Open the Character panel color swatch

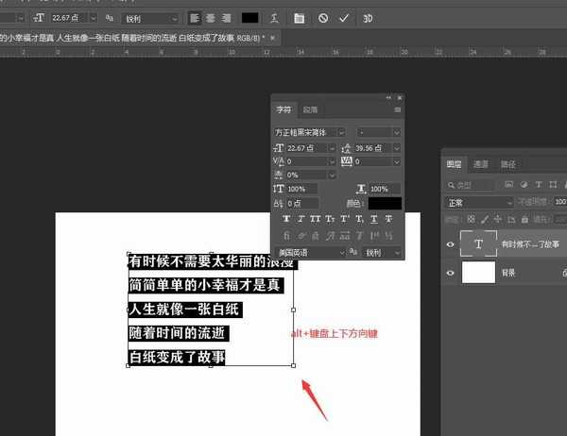coord(385,203)
